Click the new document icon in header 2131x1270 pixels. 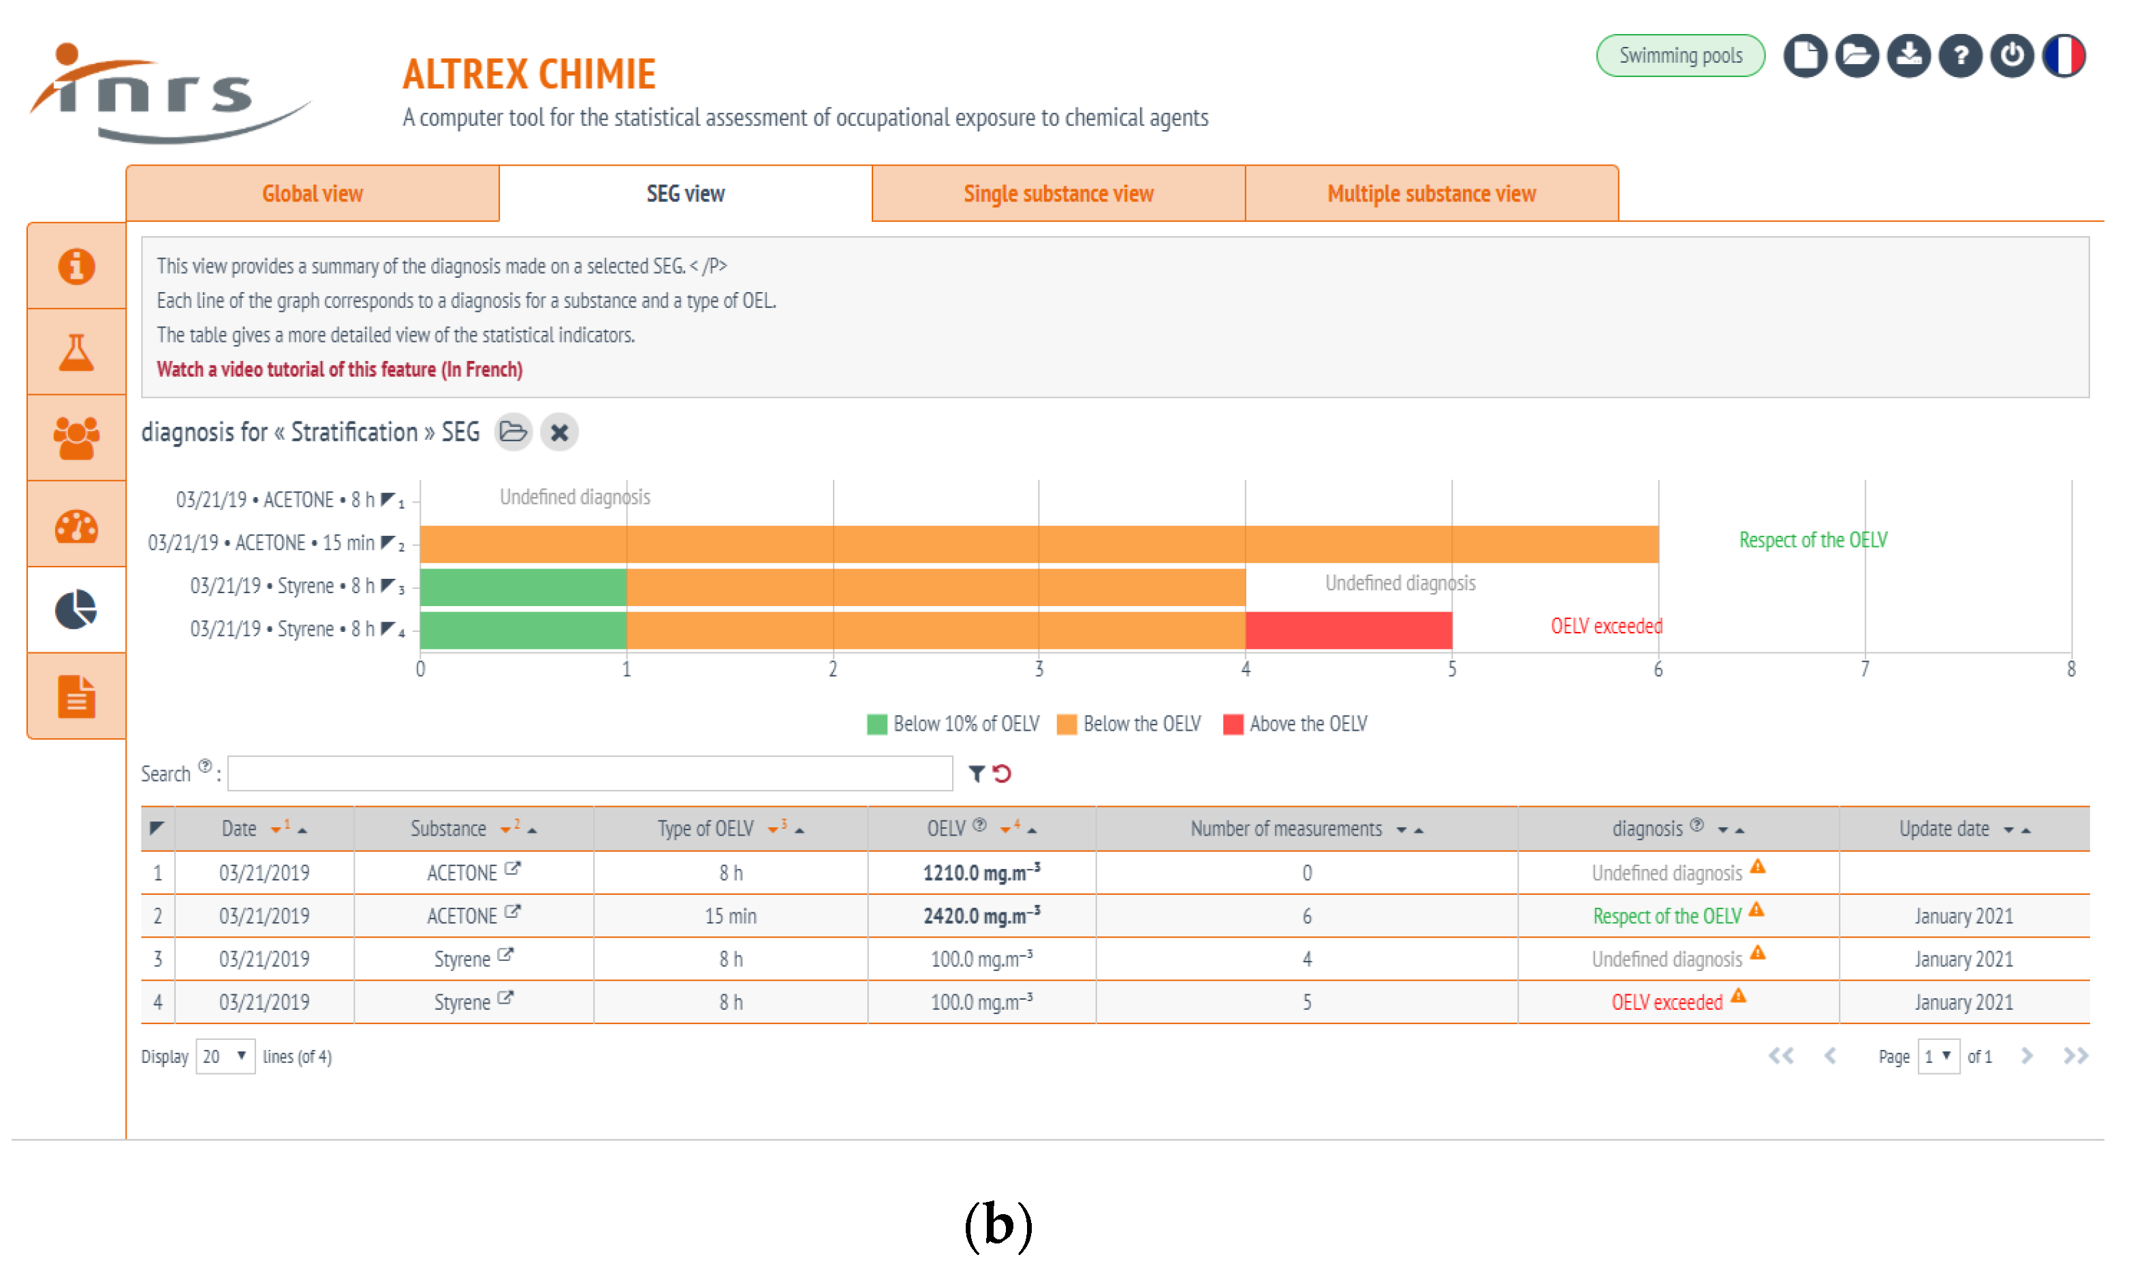[1805, 57]
